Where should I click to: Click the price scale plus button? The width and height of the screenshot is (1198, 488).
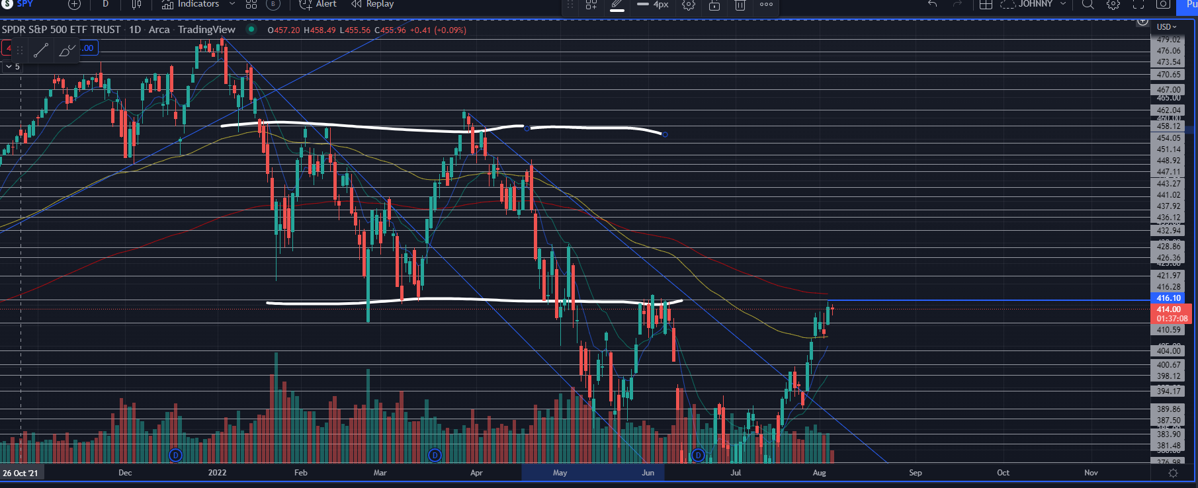1142,22
